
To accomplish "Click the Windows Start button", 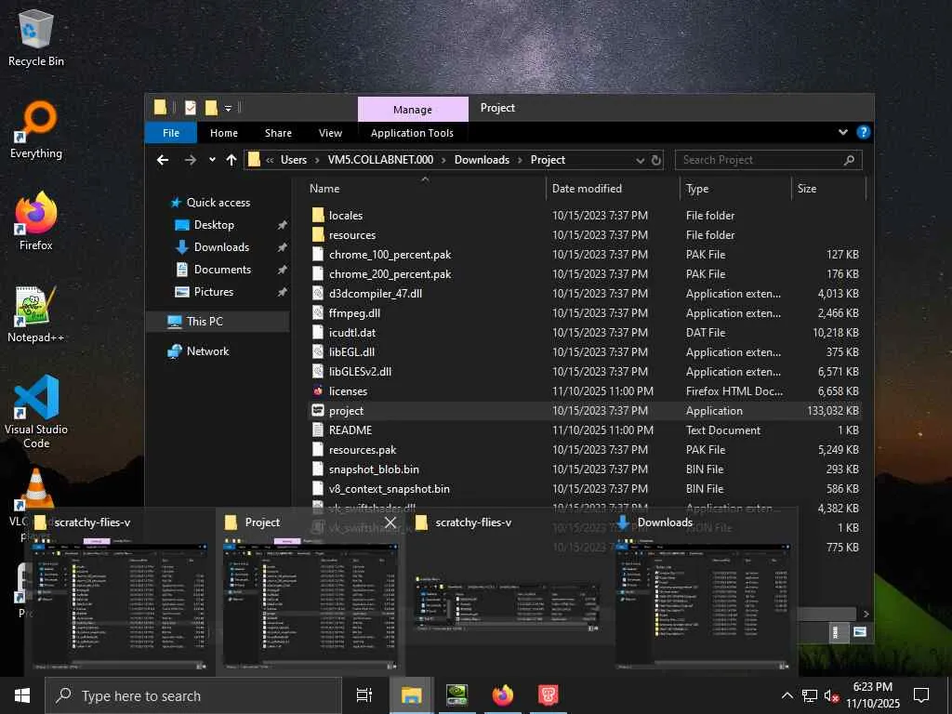I will pyautogui.click(x=22, y=695).
